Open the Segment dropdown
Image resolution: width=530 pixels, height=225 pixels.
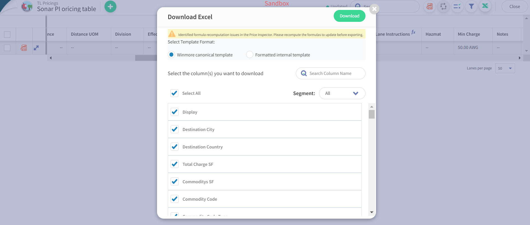pyautogui.click(x=342, y=93)
